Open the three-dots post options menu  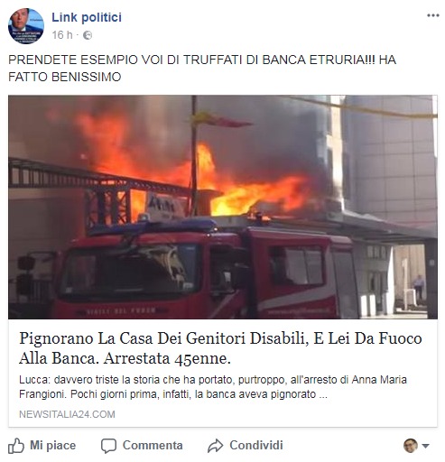433,15
